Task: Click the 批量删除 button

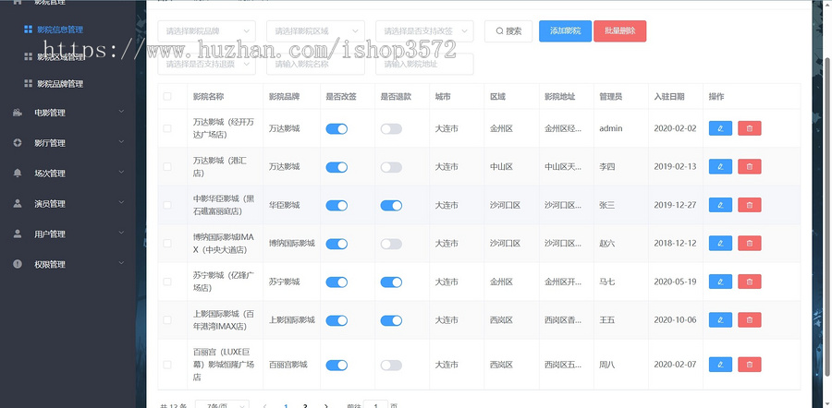Action: [619, 30]
